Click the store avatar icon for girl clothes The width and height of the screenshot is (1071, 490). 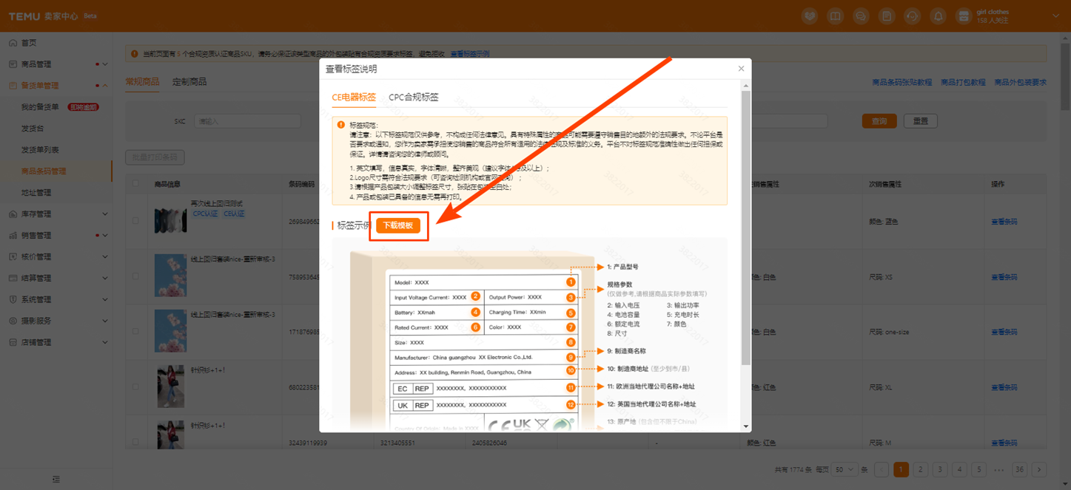[x=964, y=16]
